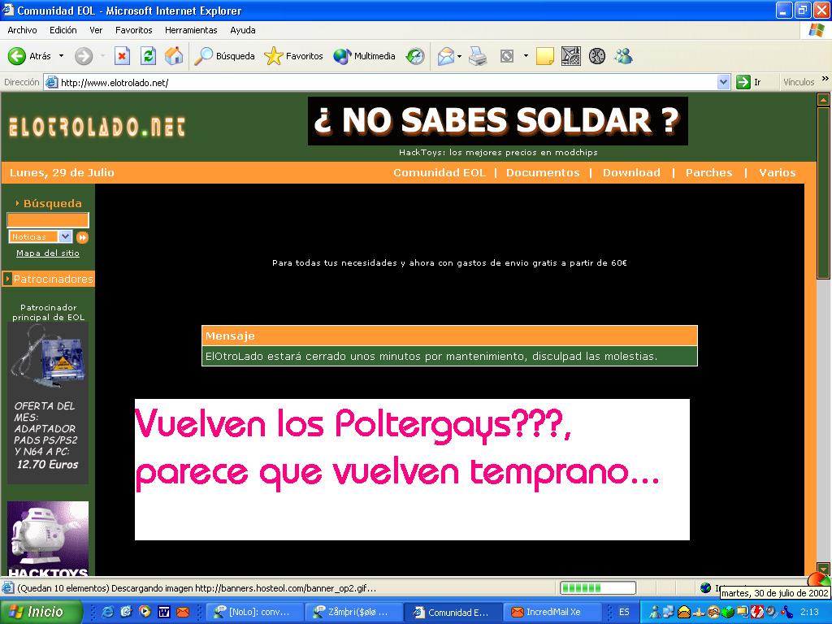
Task: Open the Parches nav link
Action: pos(708,172)
